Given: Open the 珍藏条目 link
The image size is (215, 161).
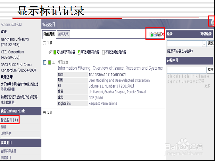Looking at the screenshot, I should click(x=6, y=157).
